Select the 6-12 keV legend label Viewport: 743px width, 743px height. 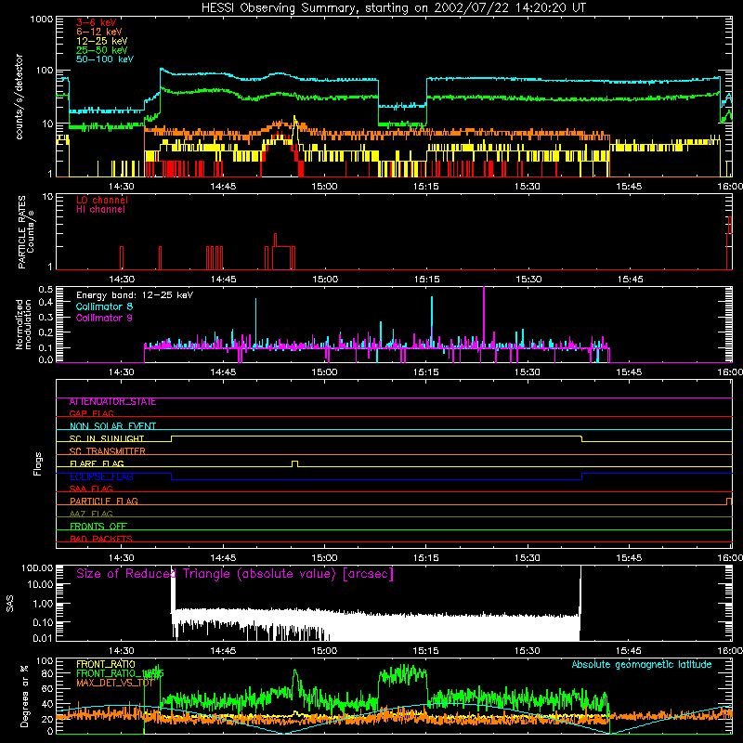[x=99, y=32]
